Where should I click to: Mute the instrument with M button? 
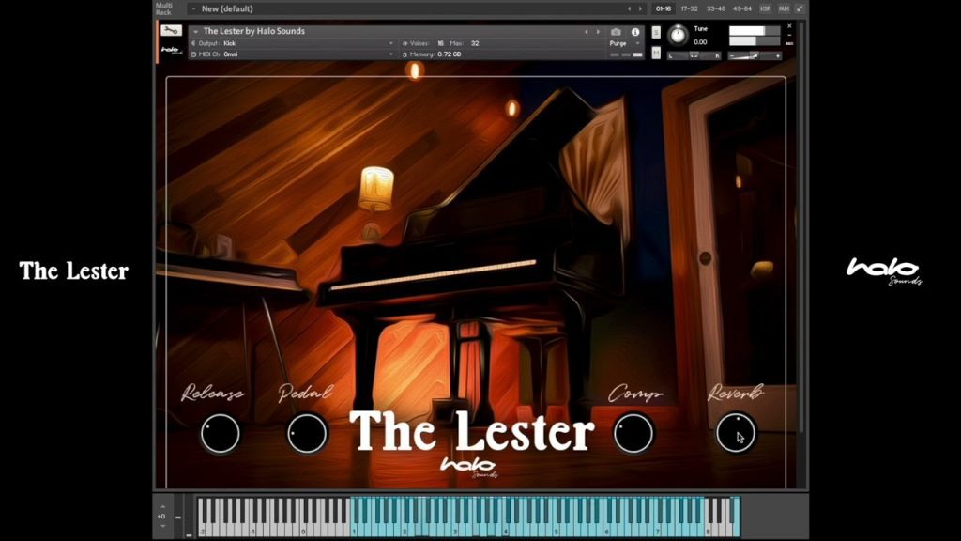[656, 54]
